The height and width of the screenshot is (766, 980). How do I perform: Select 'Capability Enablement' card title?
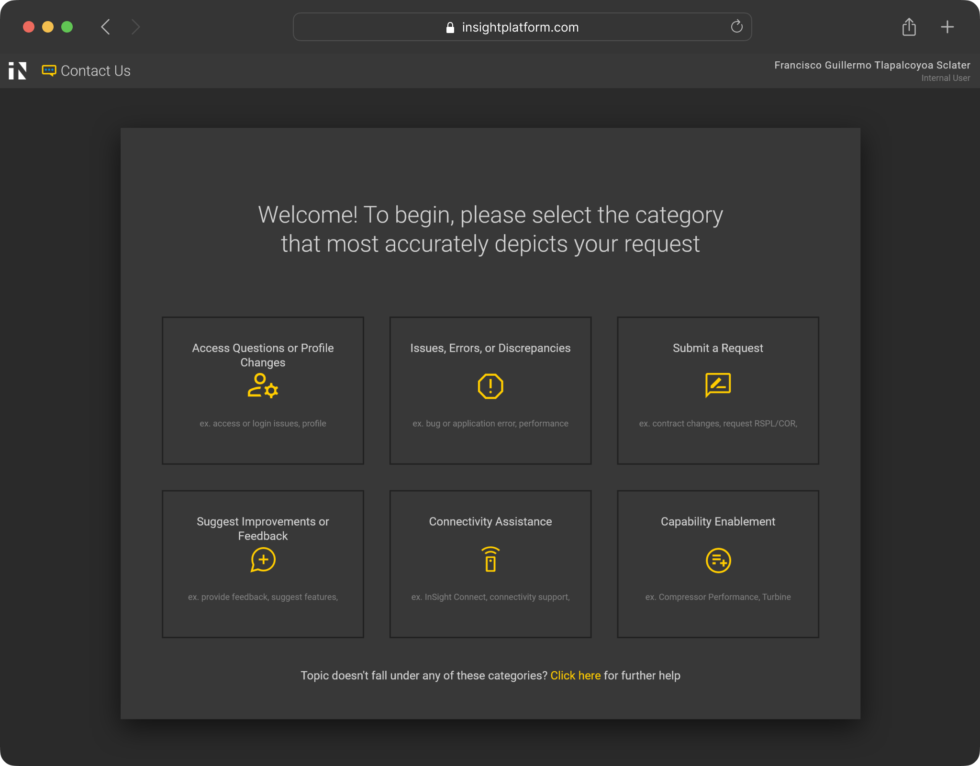718,521
